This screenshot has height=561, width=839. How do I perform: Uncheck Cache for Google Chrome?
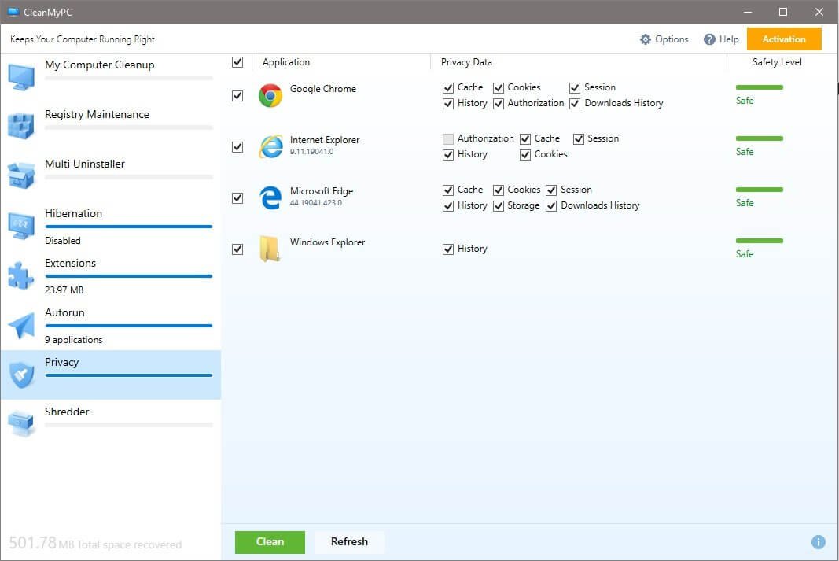tap(448, 88)
